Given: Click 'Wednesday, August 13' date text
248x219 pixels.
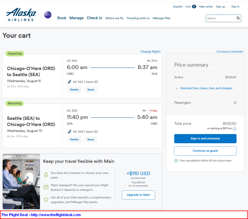Looking at the screenshot, I should [x=24, y=131].
